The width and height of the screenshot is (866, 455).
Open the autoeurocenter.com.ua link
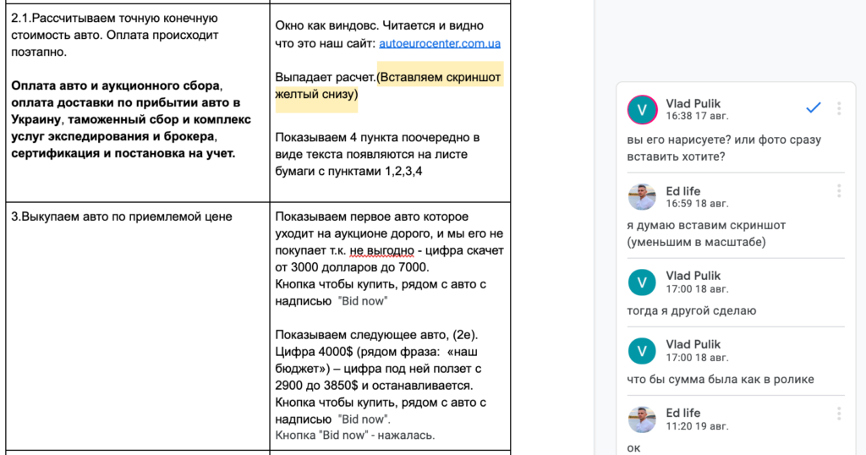point(440,43)
